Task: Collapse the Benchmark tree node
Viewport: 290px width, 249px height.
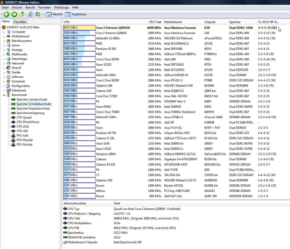Action: 4,95
